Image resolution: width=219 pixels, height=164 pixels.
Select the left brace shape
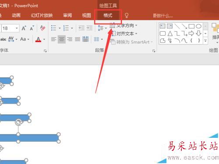tap(191, 41)
